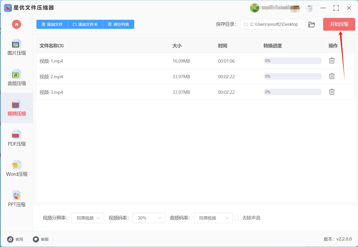The height and width of the screenshot is (247, 358).
Task: Go to the home screen icon
Action: [x=16, y=24]
